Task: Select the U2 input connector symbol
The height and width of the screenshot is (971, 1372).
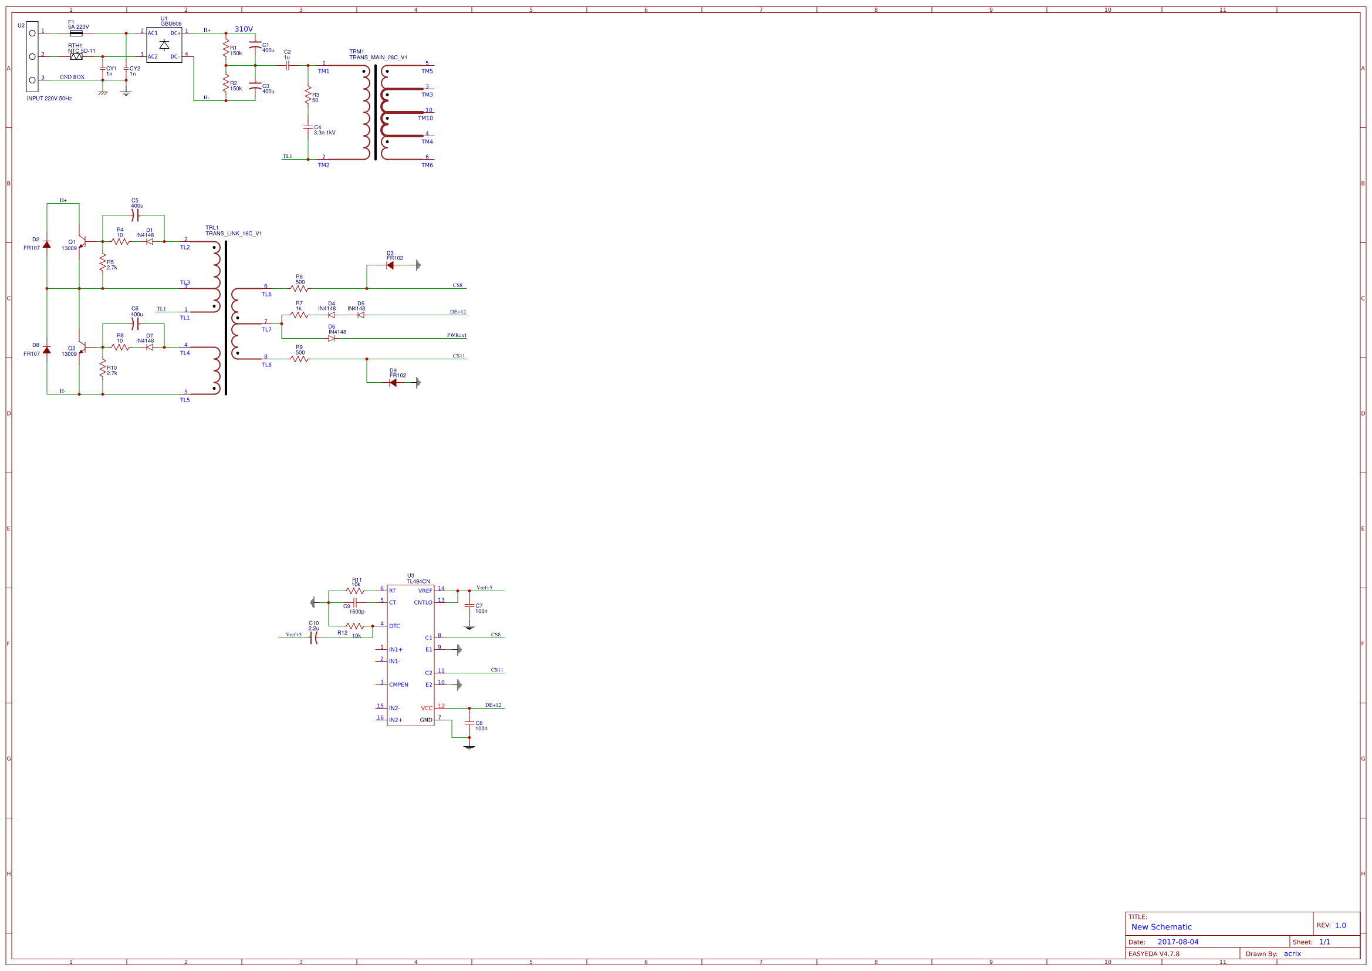Action: (32, 57)
